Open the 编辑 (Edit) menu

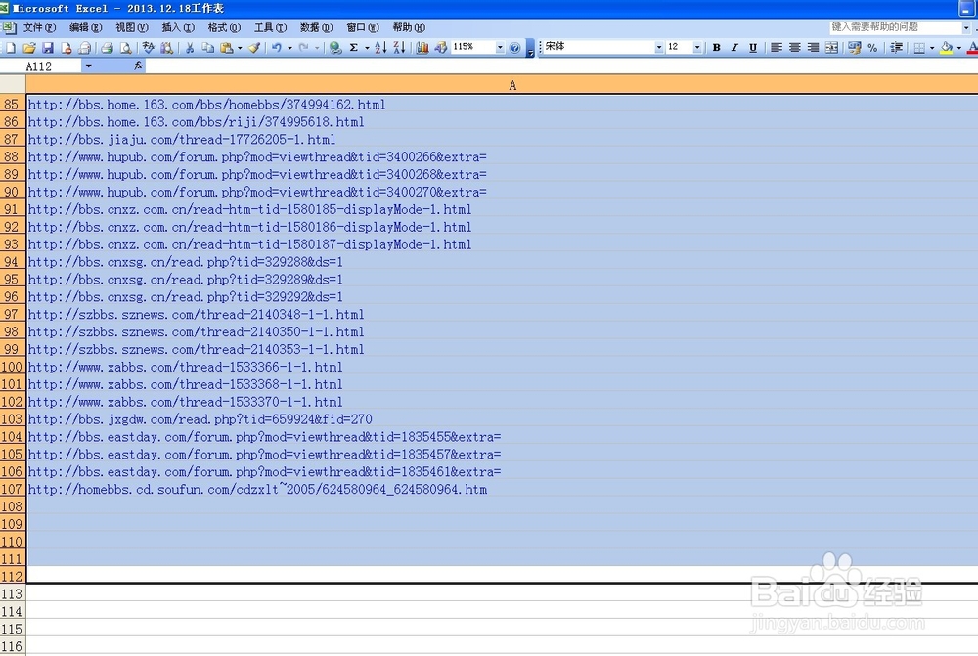pyautogui.click(x=85, y=27)
